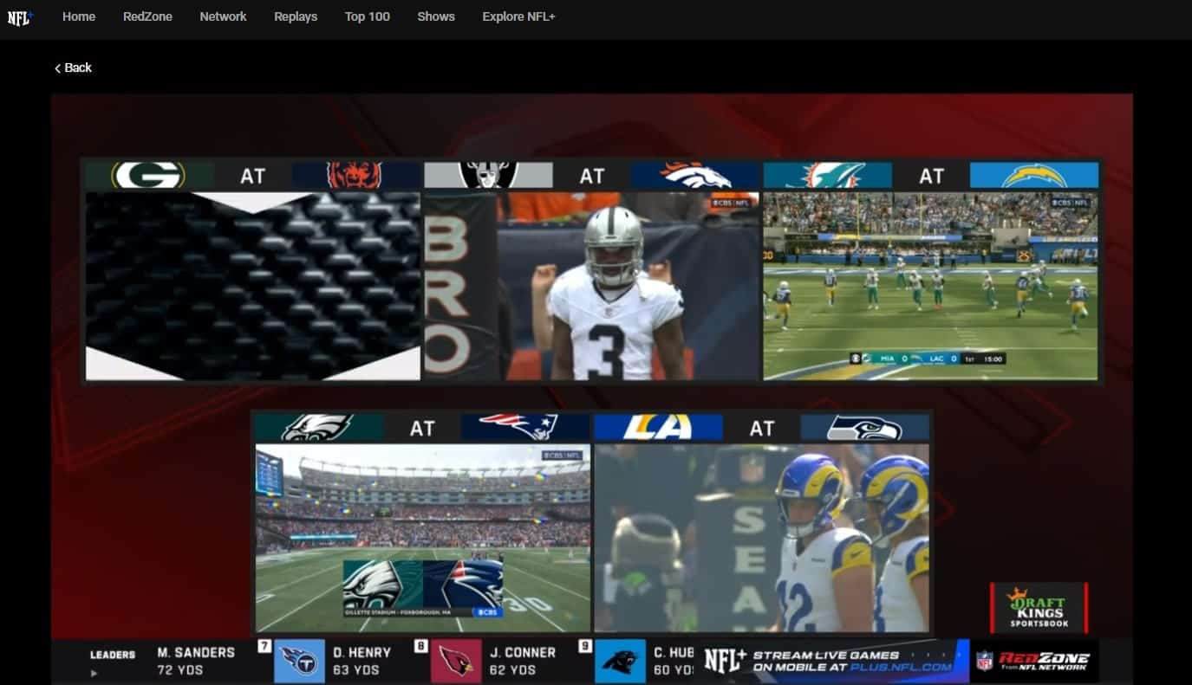Select the Raiders at Broncos video feed

click(592, 286)
